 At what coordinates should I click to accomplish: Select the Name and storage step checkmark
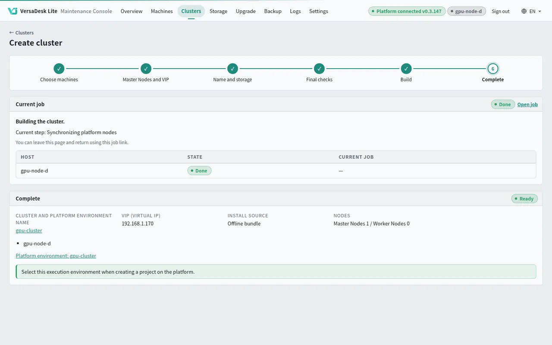[232, 69]
